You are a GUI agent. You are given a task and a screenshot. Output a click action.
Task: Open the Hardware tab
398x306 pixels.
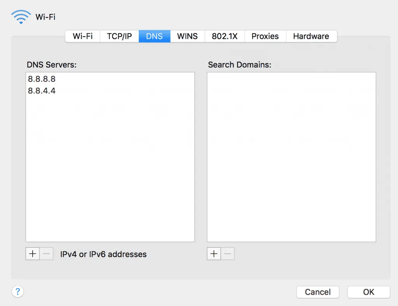pyautogui.click(x=311, y=36)
